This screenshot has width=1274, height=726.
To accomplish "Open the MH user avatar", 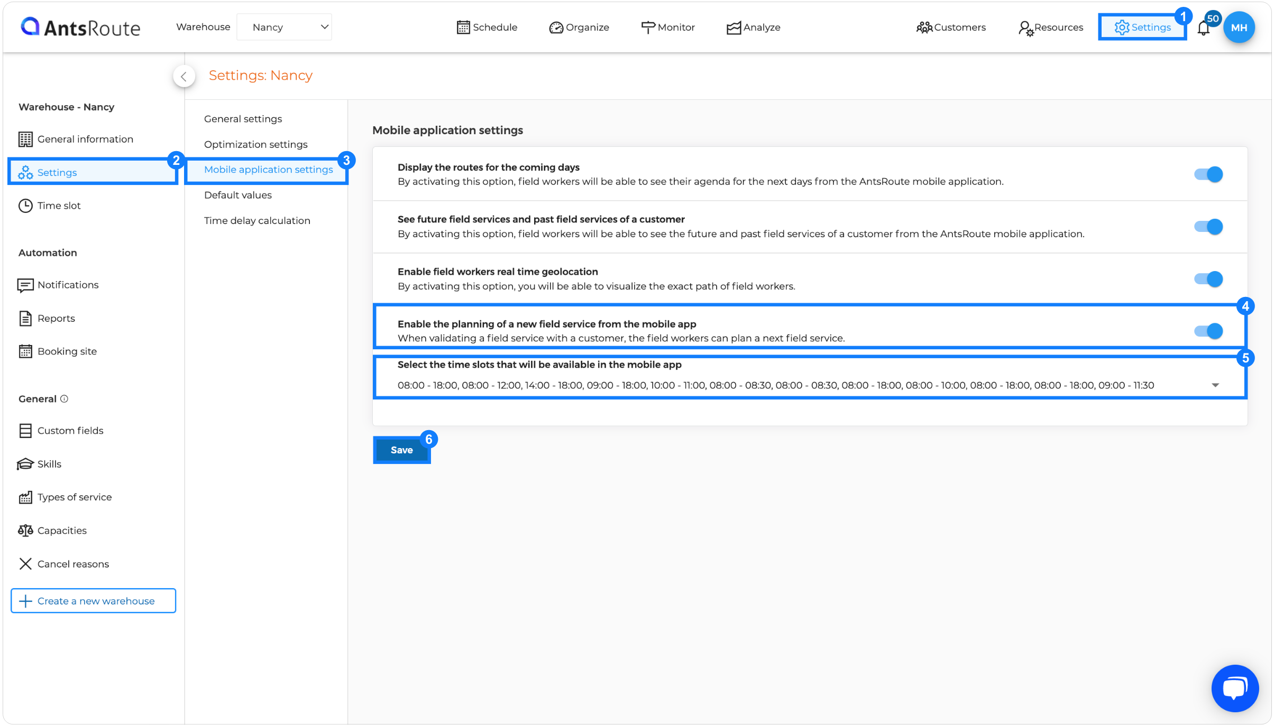I will coord(1239,27).
